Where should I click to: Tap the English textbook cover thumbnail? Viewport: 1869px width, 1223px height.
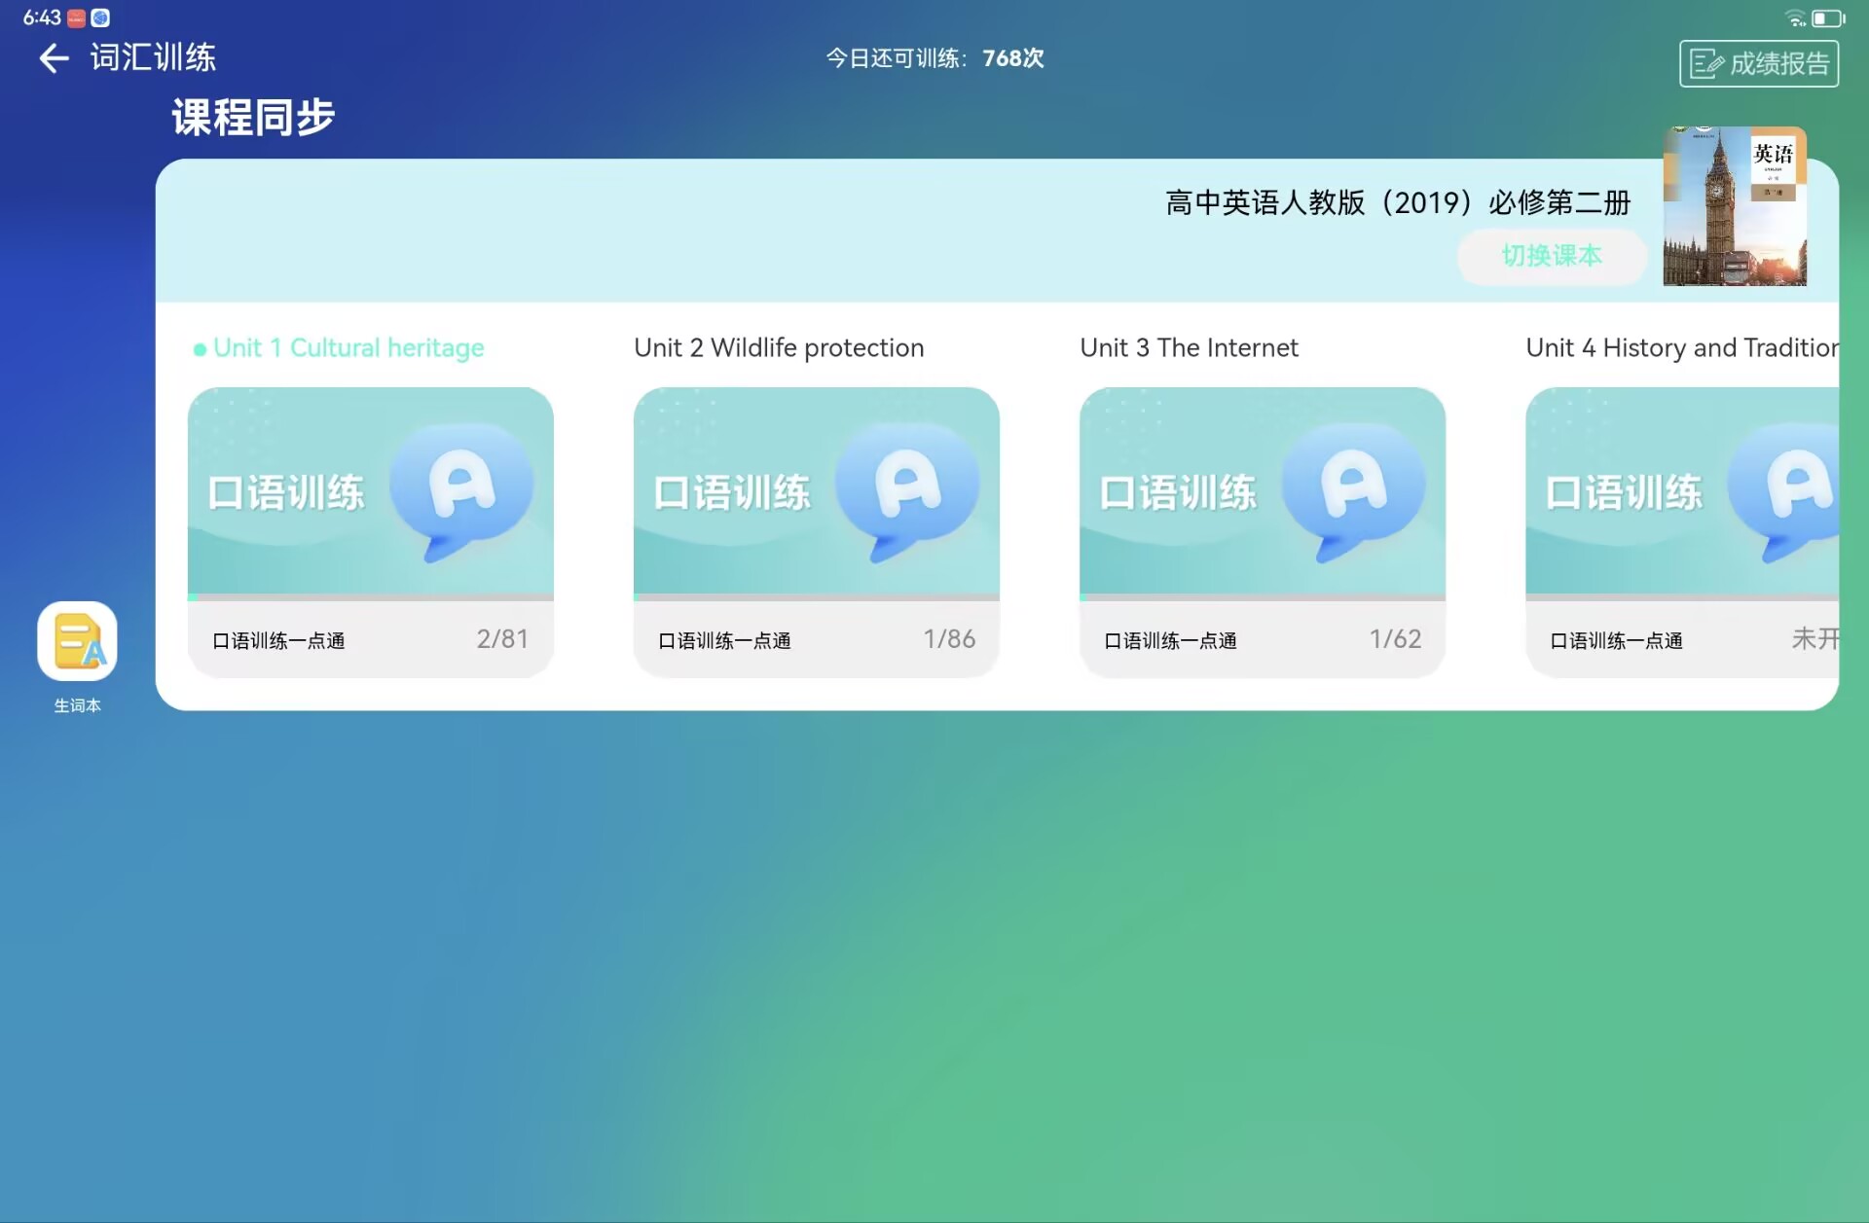coord(1735,206)
